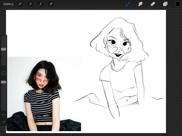Activate the Selection tool
The height and width of the screenshot is (136, 182).
pos(41,4)
